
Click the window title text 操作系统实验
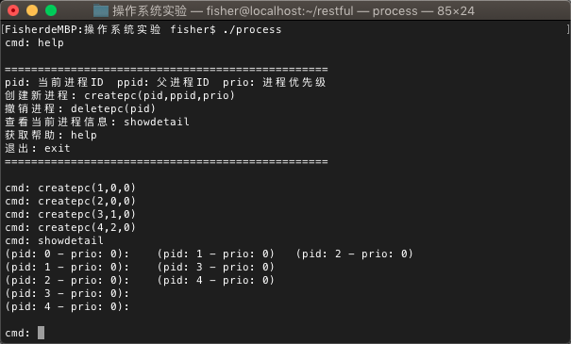point(150,11)
